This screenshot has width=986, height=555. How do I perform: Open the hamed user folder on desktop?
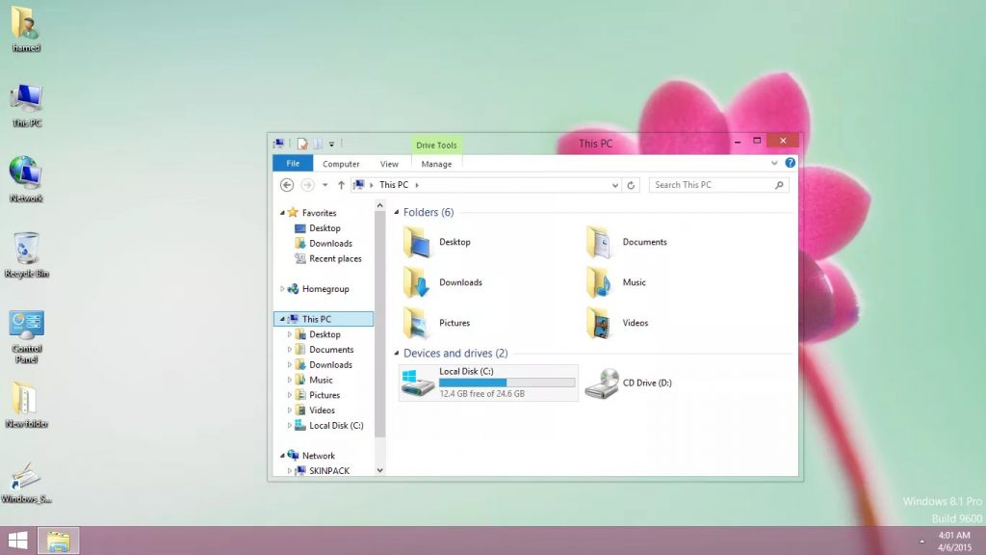coord(25,29)
